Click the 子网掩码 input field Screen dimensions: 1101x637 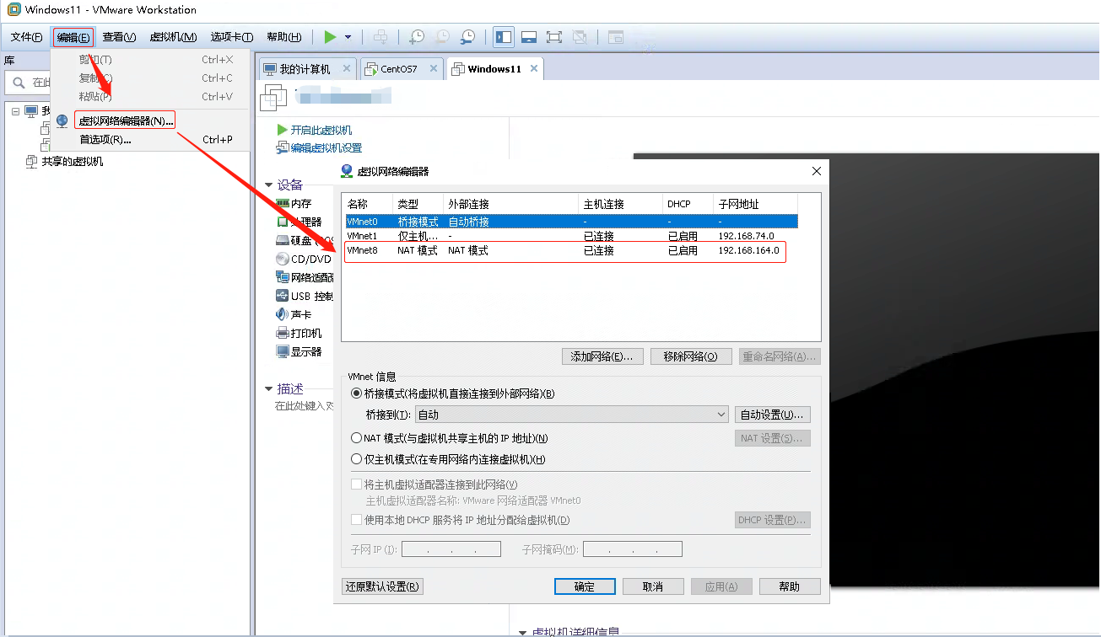coord(633,549)
